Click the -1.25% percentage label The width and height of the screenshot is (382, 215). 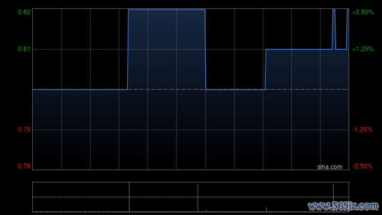click(362, 130)
